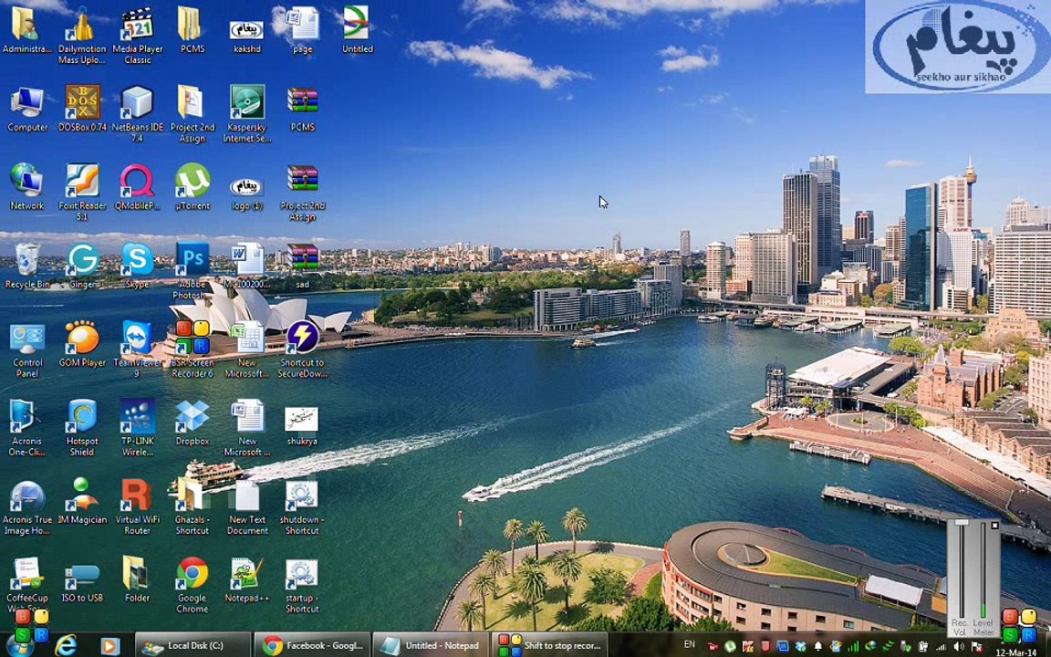Open the Computer desktop icon
The width and height of the screenshot is (1051, 657).
tap(26, 109)
